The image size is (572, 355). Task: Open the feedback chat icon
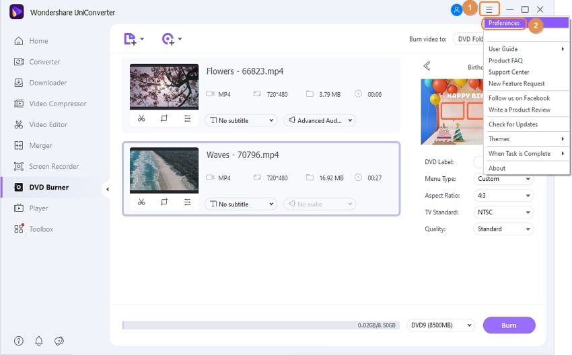coord(59,341)
